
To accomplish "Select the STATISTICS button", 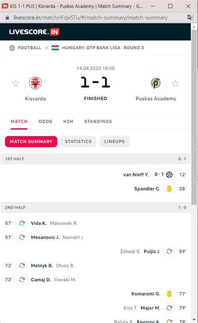I will coord(78,142).
